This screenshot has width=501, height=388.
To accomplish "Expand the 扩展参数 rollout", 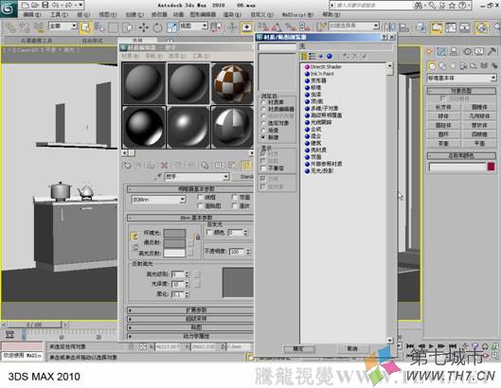I will (190, 309).
